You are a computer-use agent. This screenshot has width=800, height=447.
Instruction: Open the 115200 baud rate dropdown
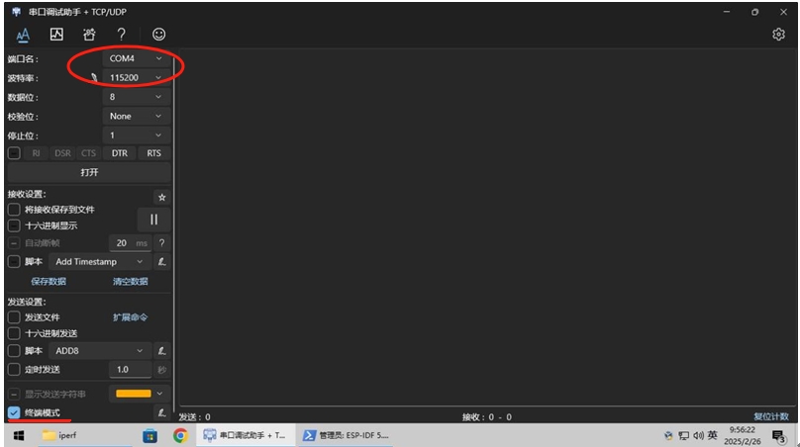[x=136, y=77]
